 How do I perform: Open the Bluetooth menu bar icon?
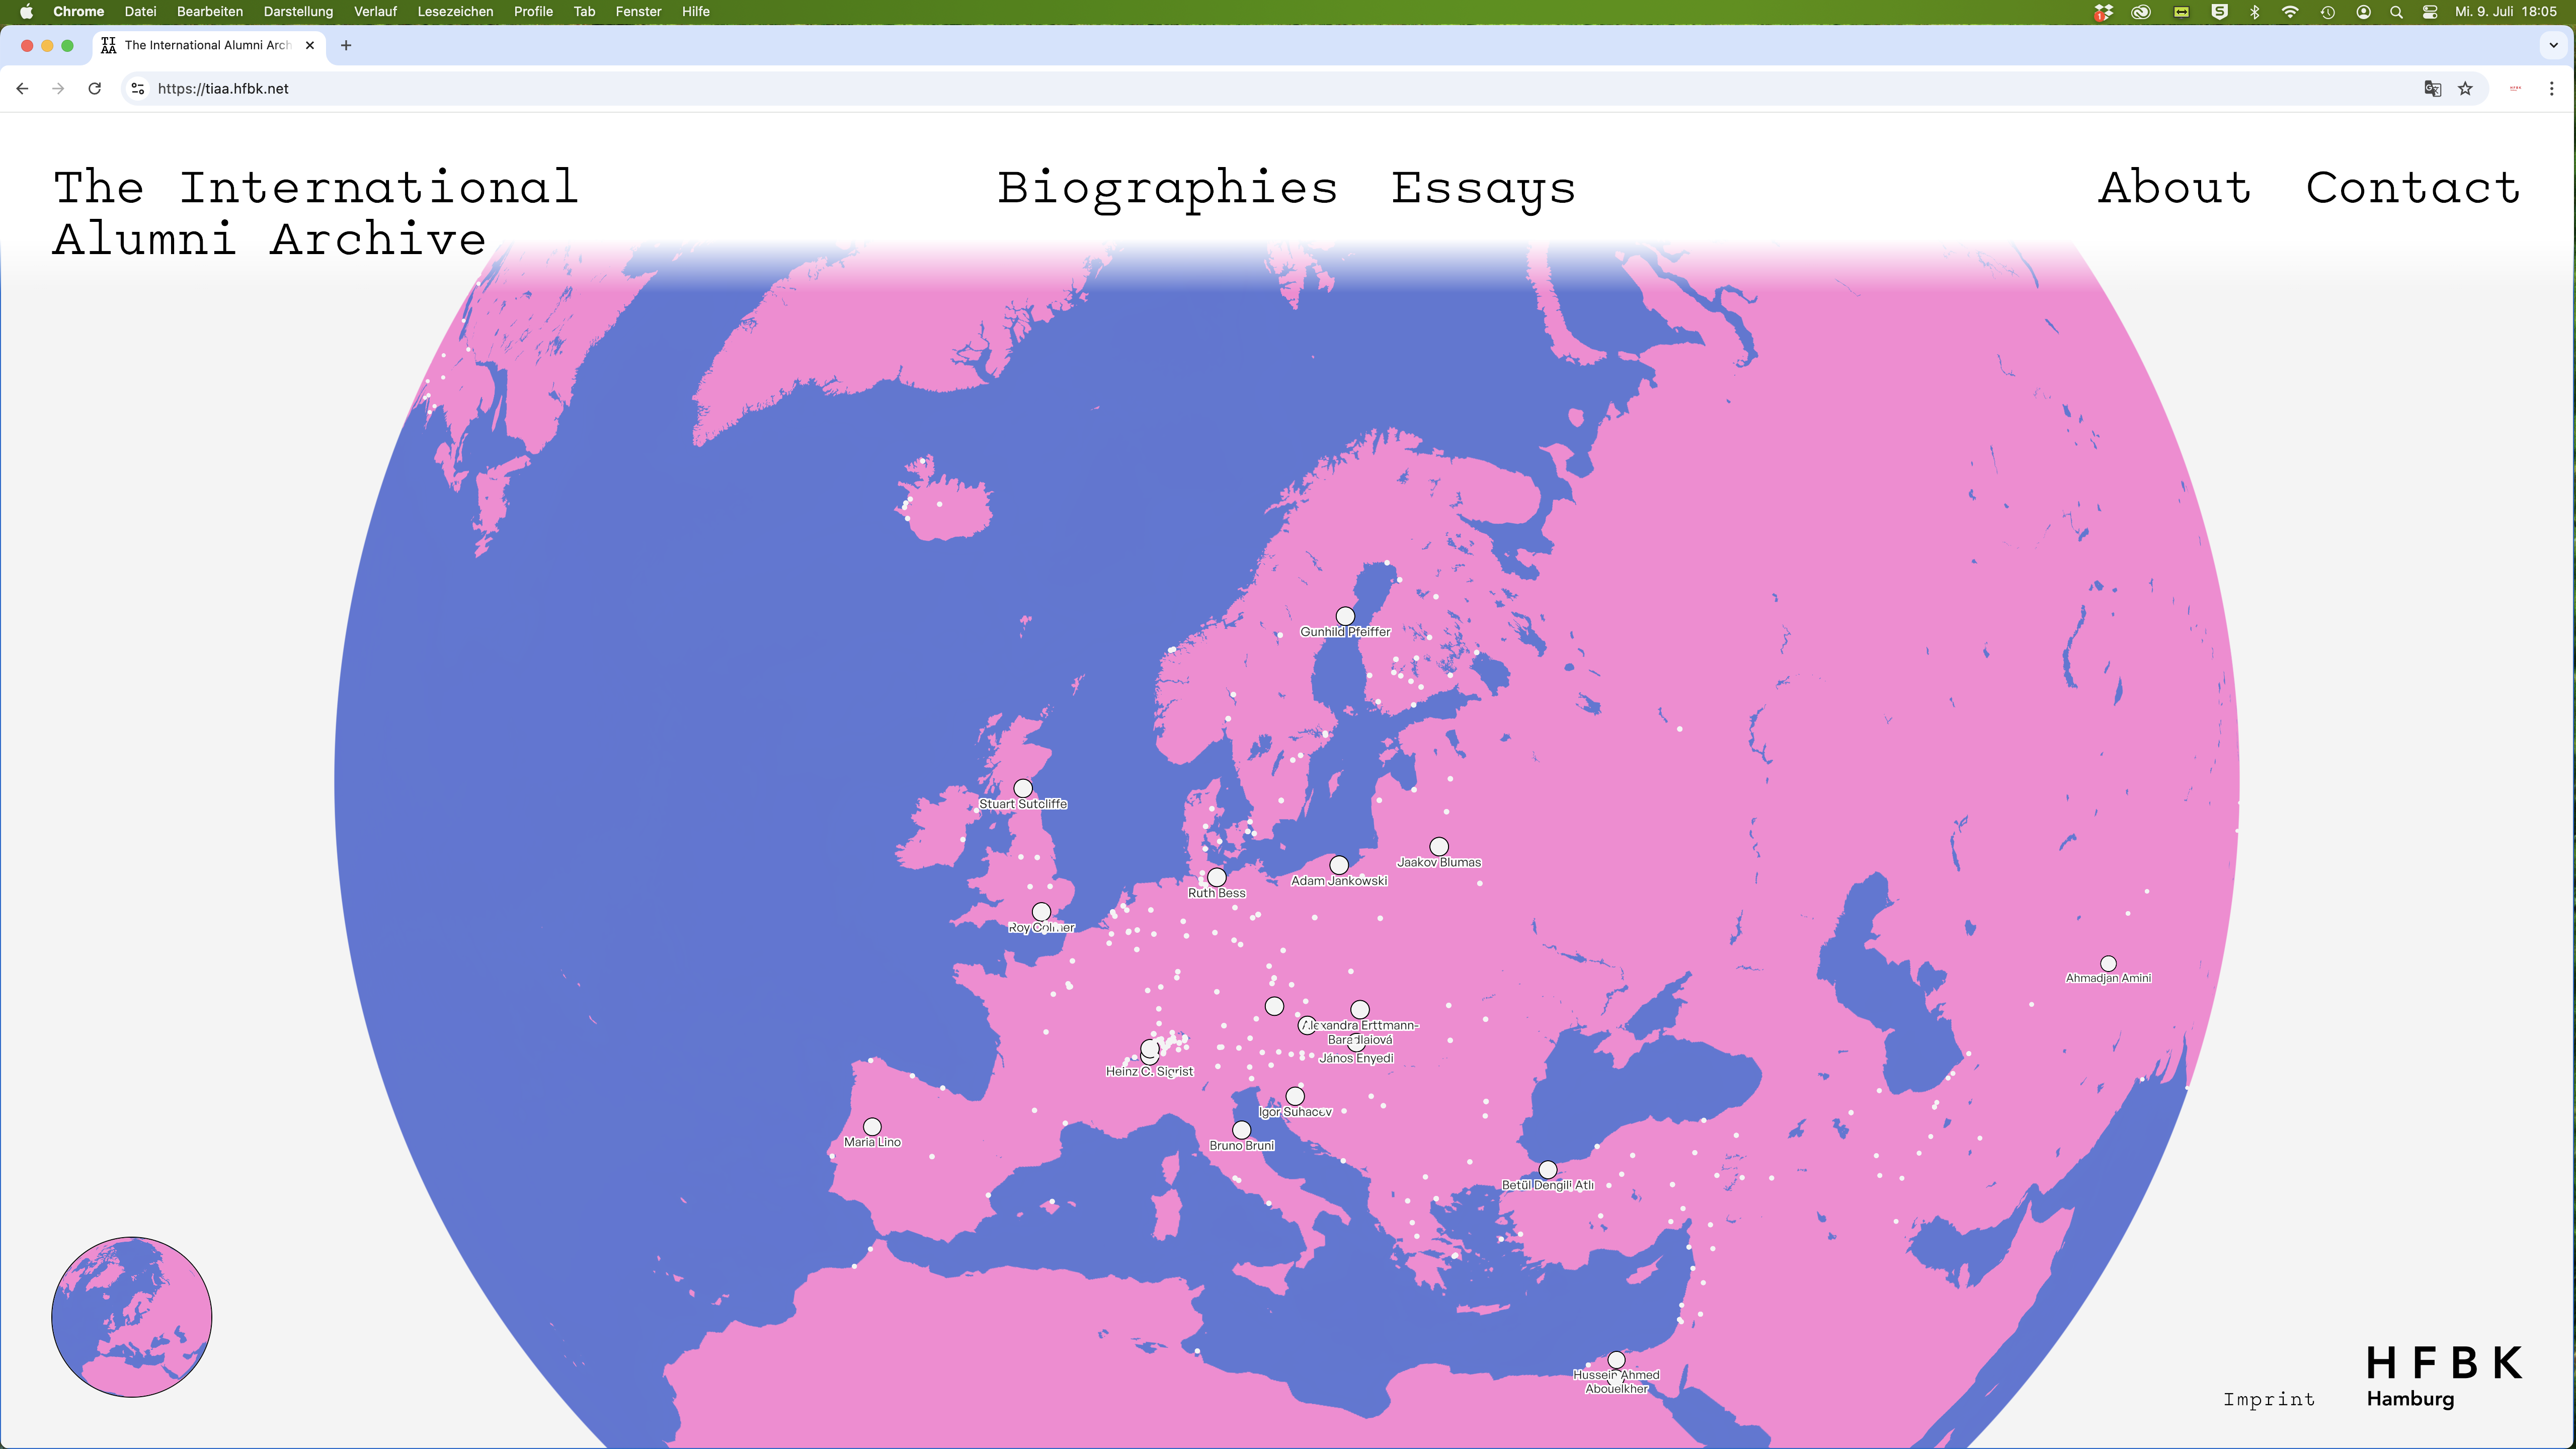tap(2255, 12)
